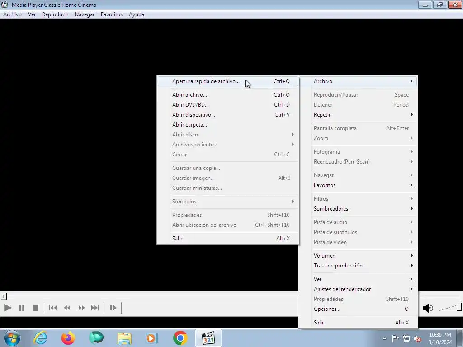Click the frame step icon
This screenshot has width=463, height=347.
click(113, 308)
